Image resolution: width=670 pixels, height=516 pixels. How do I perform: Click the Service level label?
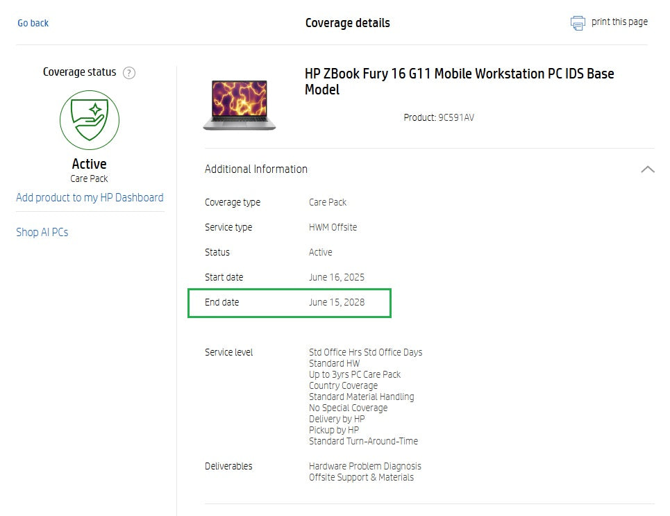[228, 352]
